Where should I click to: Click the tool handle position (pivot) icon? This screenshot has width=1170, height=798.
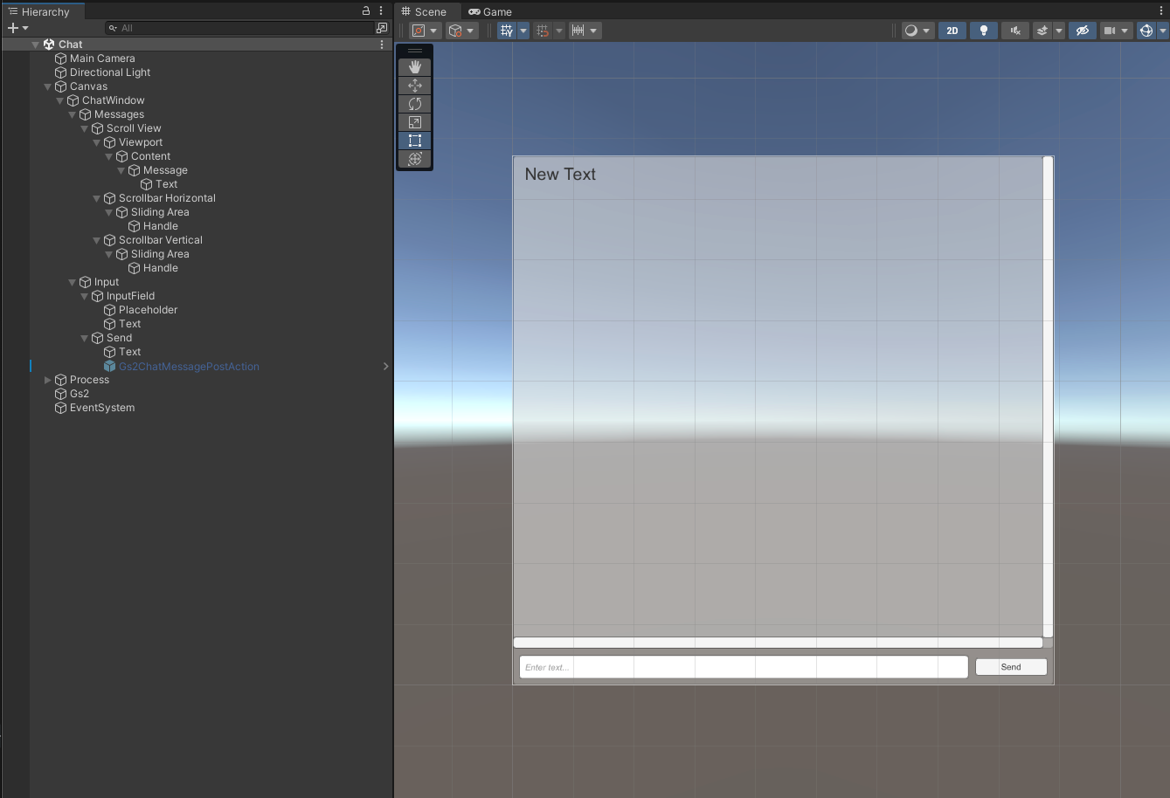(x=419, y=31)
